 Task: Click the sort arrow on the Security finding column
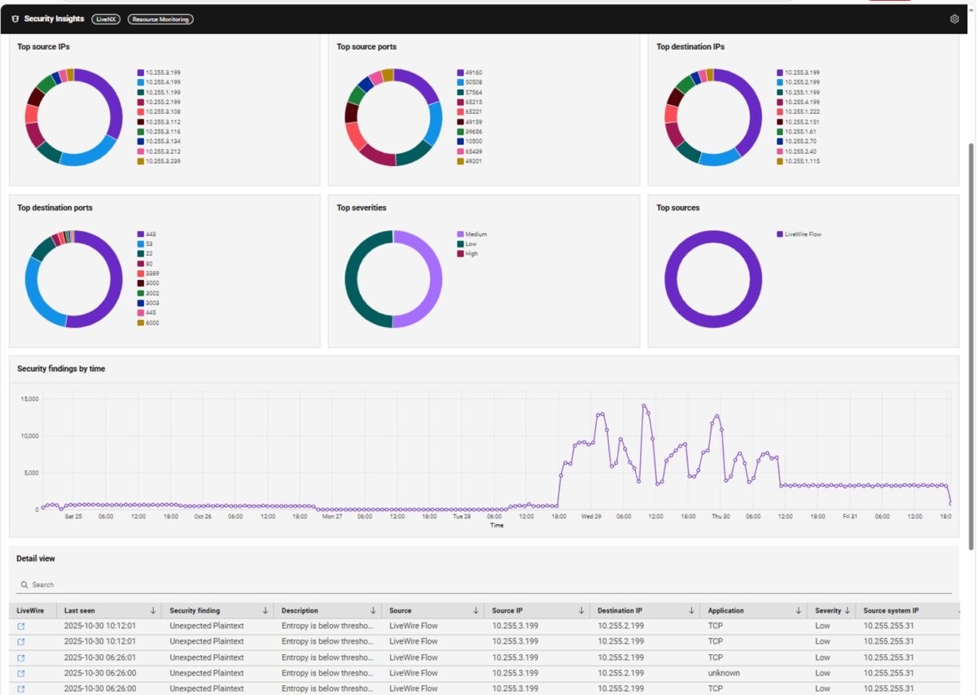(265, 610)
